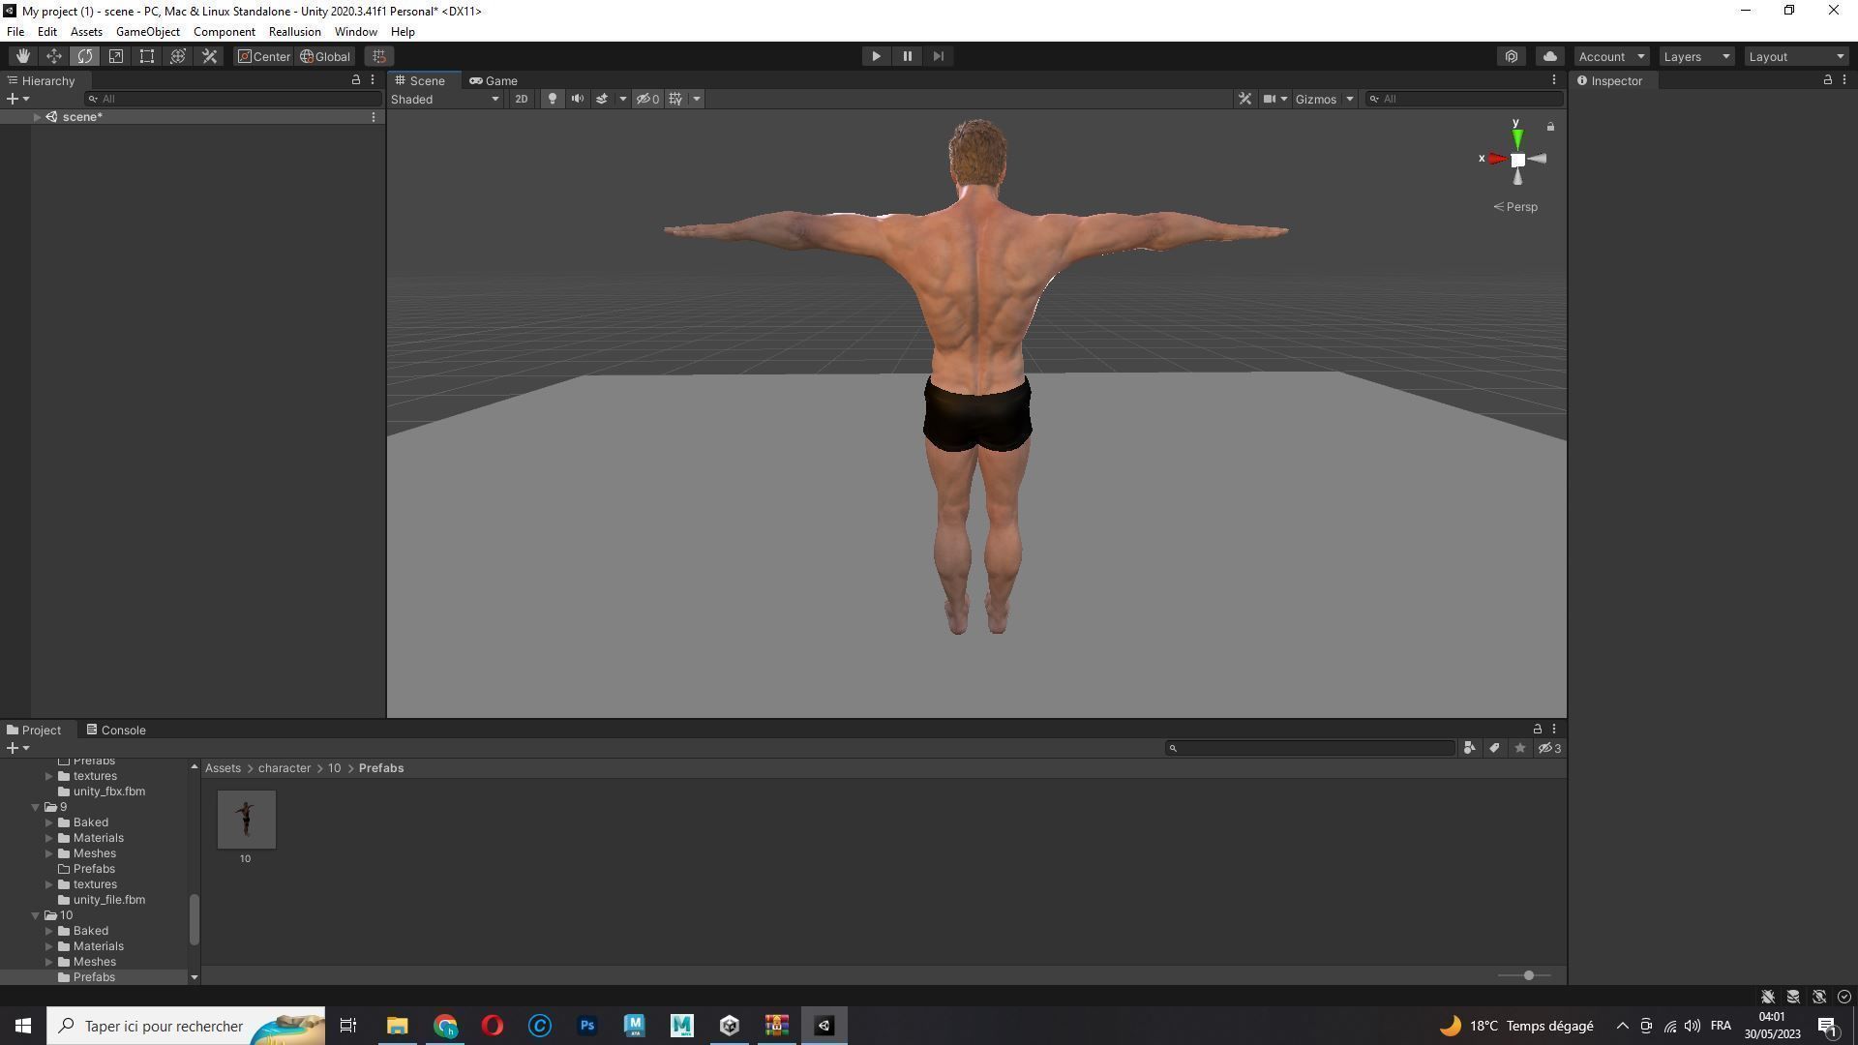Viewport: 1858px width, 1045px height.
Task: Open the Gizmos dropdown arrow
Action: click(1349, 99)
